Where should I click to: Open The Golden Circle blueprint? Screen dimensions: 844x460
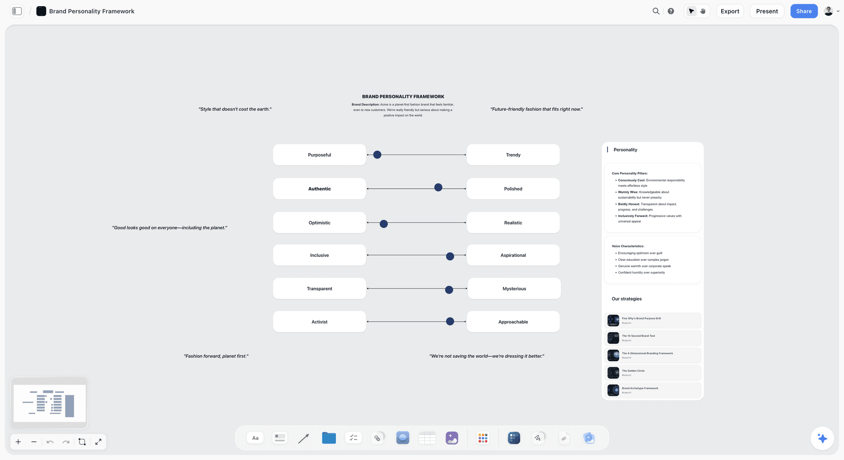coord(653,373)
